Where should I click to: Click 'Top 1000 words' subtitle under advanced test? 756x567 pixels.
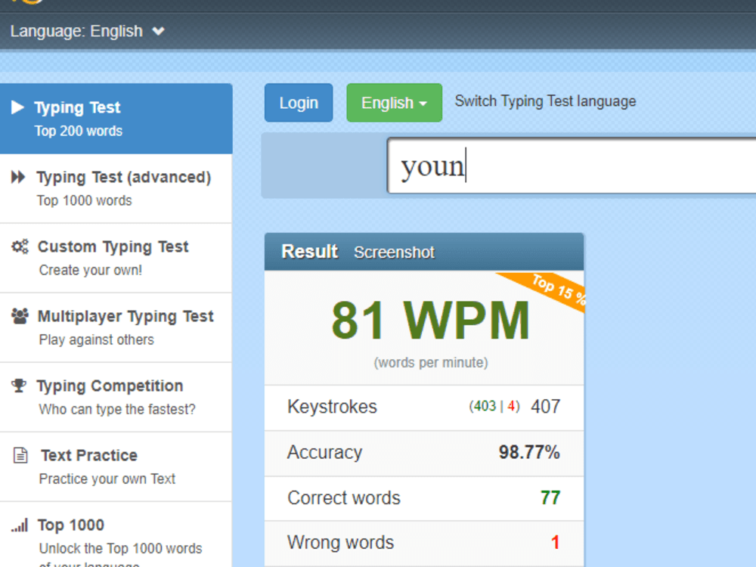(84, 200)
